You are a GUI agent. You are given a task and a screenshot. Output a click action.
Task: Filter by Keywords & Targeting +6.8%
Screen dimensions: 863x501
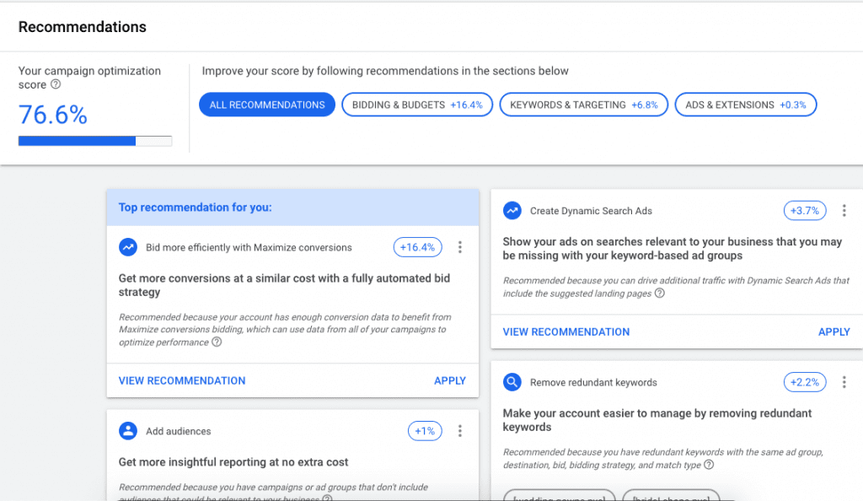point(584,105)
